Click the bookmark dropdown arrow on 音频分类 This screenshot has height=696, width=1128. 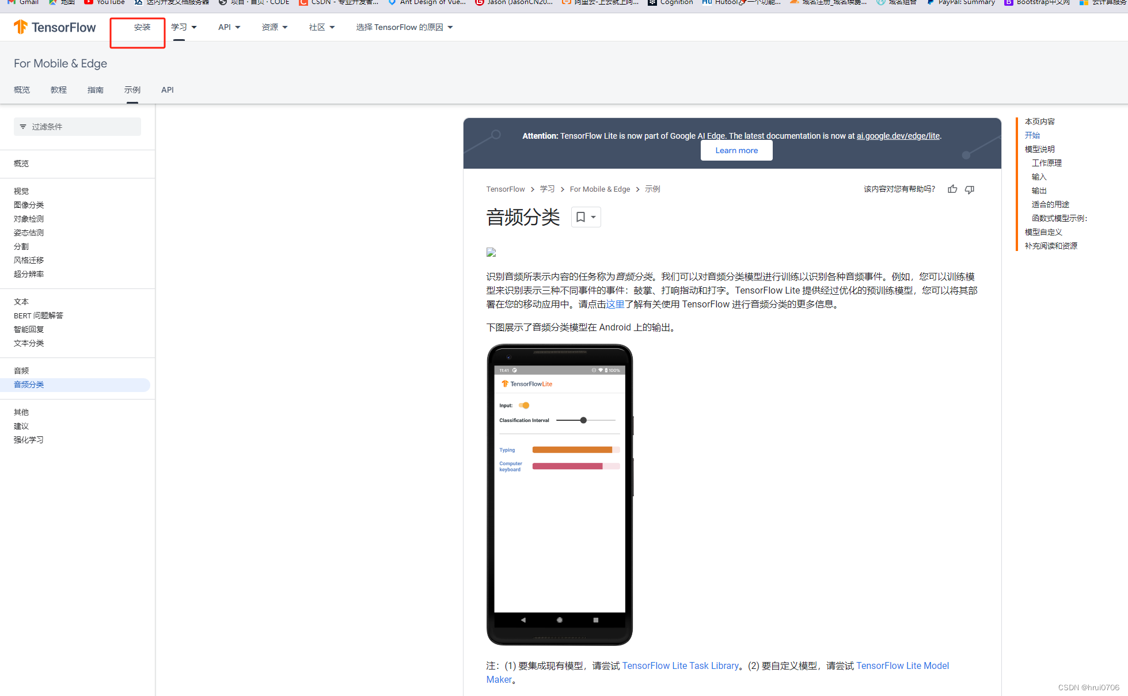pyautogui.click(x=594, y=216)
